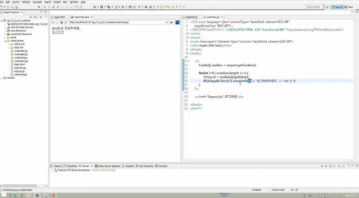Select the Markers tab
This screenshot has width=359, height=198.
click(x=56, y=166)
